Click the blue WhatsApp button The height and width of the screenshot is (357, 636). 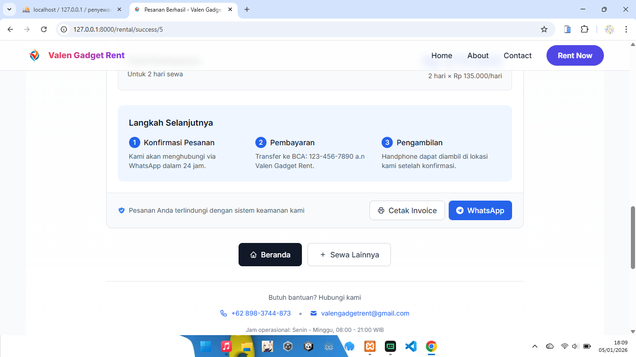pos(480,210)
